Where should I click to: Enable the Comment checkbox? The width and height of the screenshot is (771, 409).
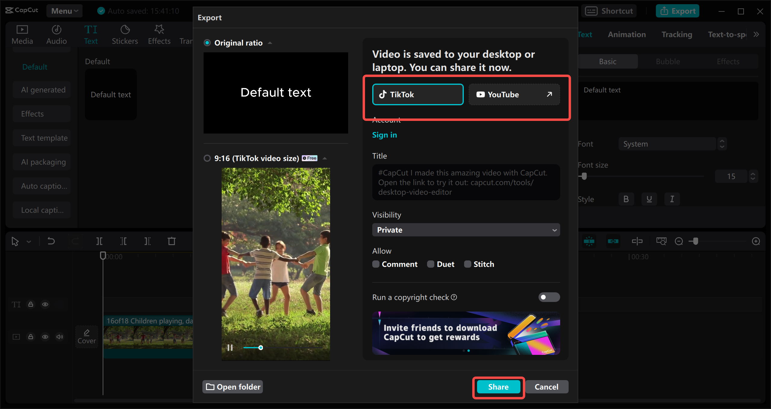pyautogui.click(x=376, y=264)
